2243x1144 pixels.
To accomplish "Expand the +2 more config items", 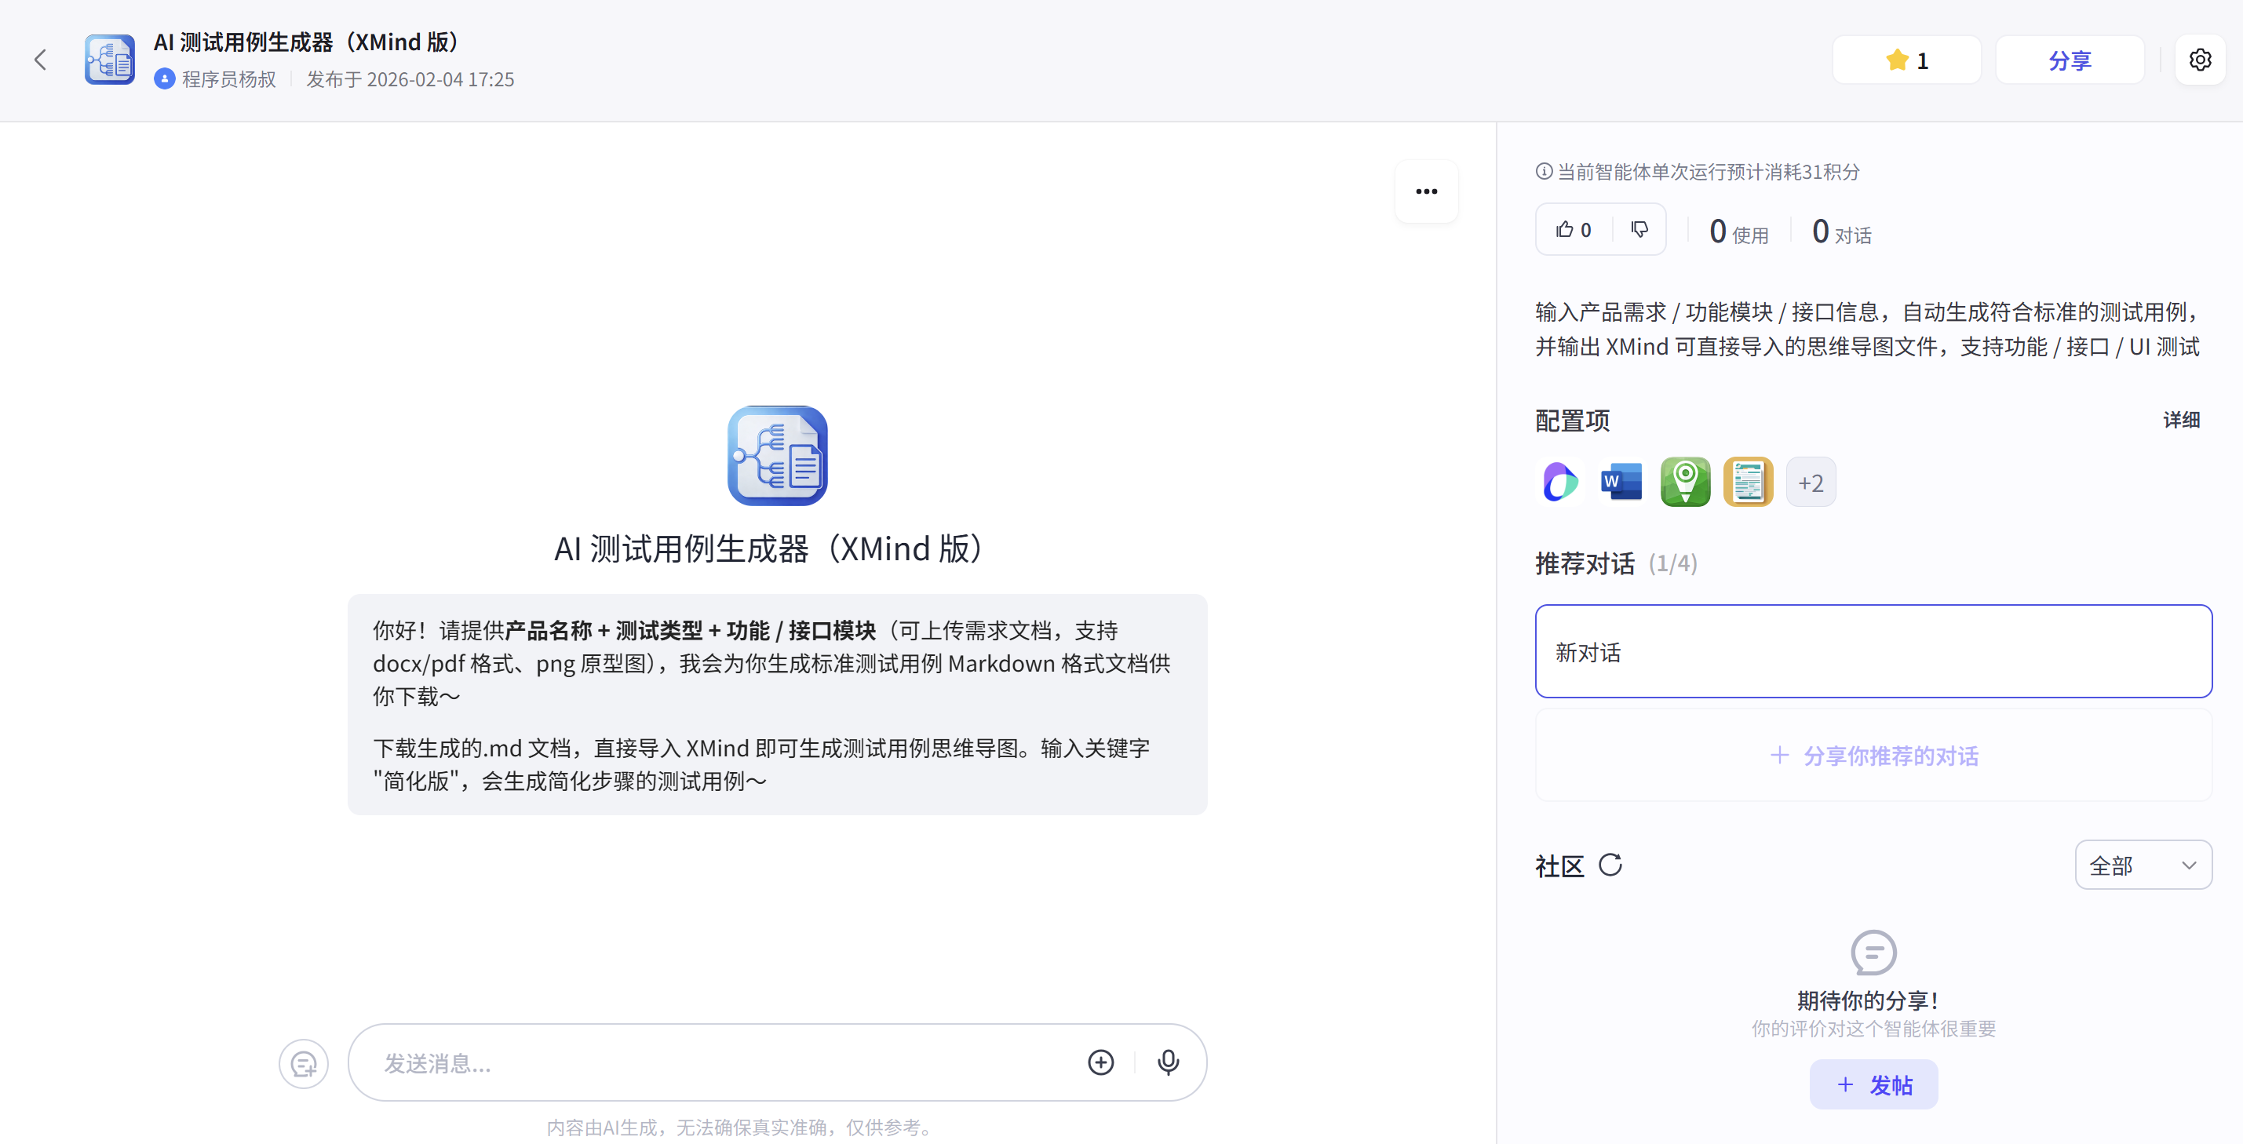I will click(x=1811, y=483).
